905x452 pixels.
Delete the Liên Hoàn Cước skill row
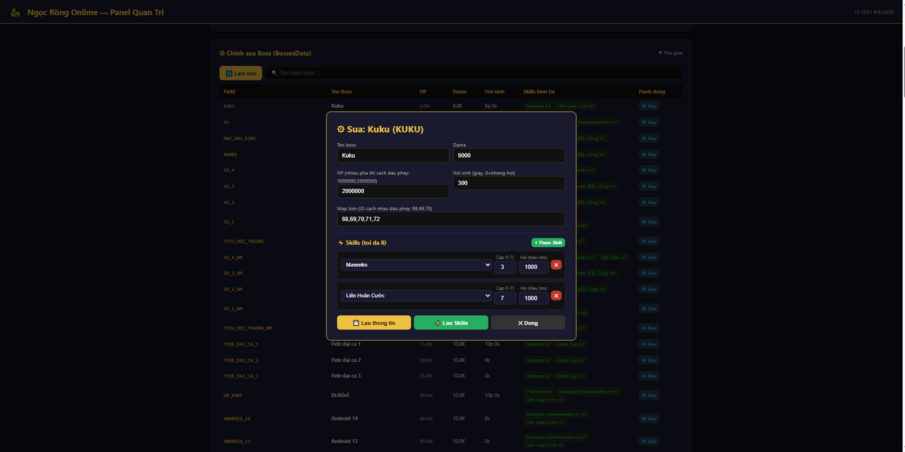coord(556,296)
